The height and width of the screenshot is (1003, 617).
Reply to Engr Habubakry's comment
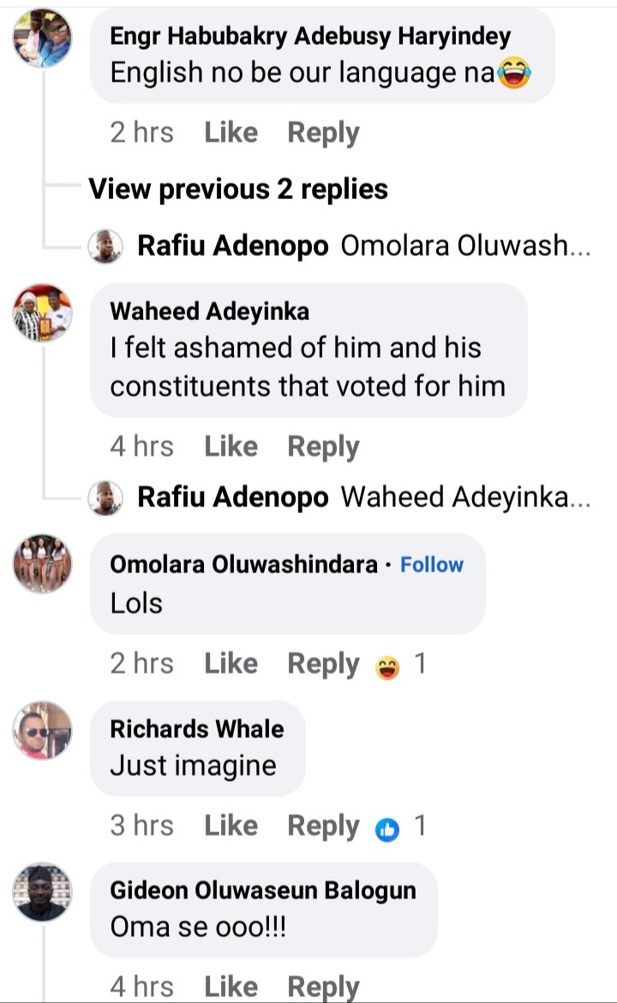[323, 133]
